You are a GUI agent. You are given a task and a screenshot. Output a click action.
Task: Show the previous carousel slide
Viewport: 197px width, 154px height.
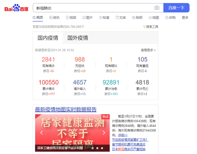(x=41, y=133)
